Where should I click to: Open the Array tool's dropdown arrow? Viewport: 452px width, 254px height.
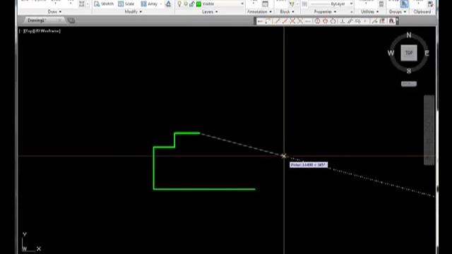tap(161, 4)
